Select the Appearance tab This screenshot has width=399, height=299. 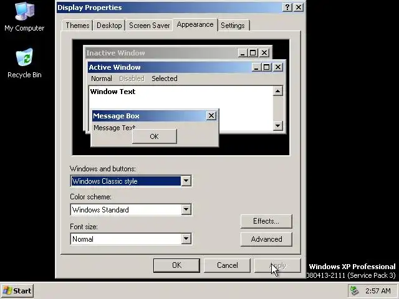coord(195,25)
